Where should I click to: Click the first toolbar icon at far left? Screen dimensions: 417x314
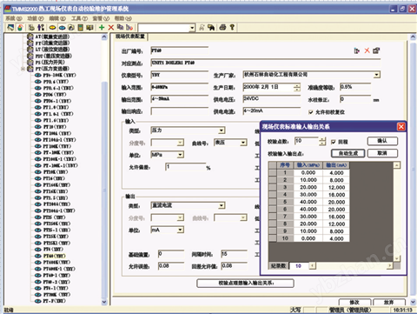point(10,28)
